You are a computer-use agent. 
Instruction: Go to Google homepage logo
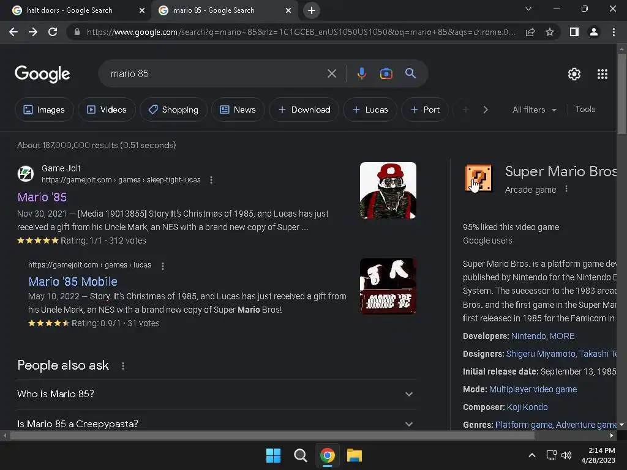[x=42, y=74]
